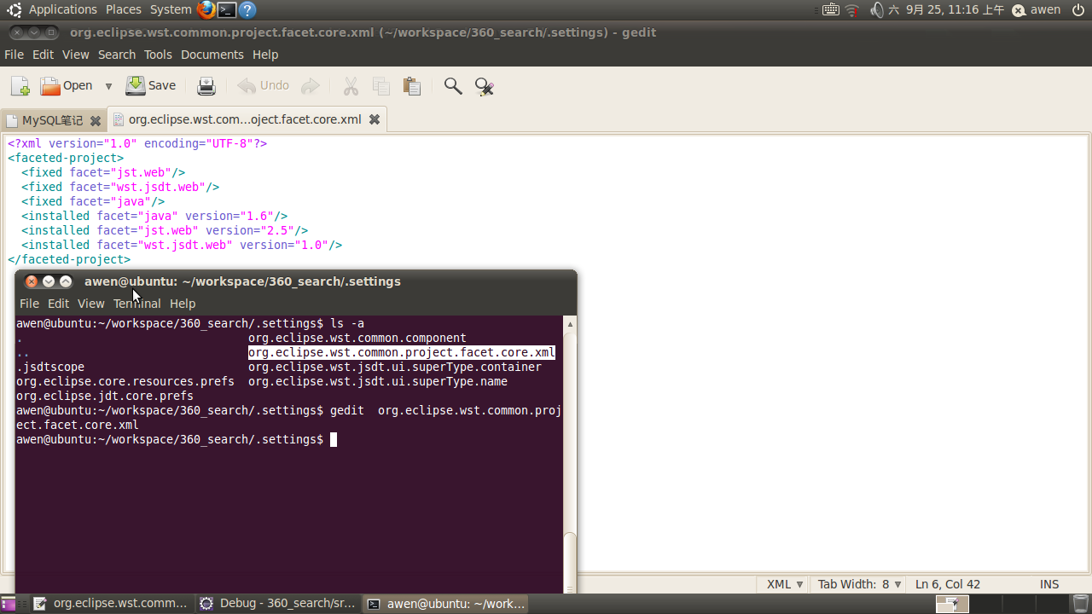The width and height of the screenshot is (1092, 614).
Task: Open the Tab Width dropdown in status bar
Action: click(860, 584)
